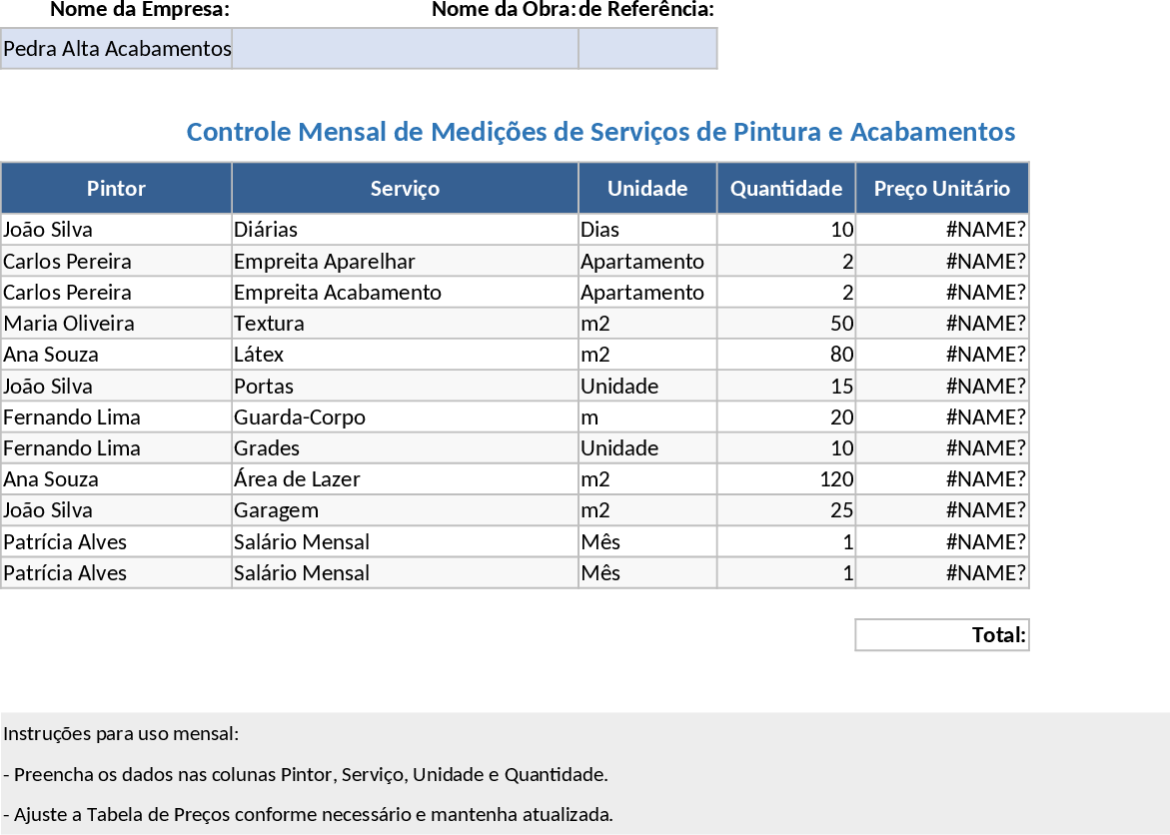Image resolution: width=1170 pixels, height=835 pixels.
Task: Select the "Empreita Aparelhar" service cell
Action: pyautogui.click(x=405, y=262)
